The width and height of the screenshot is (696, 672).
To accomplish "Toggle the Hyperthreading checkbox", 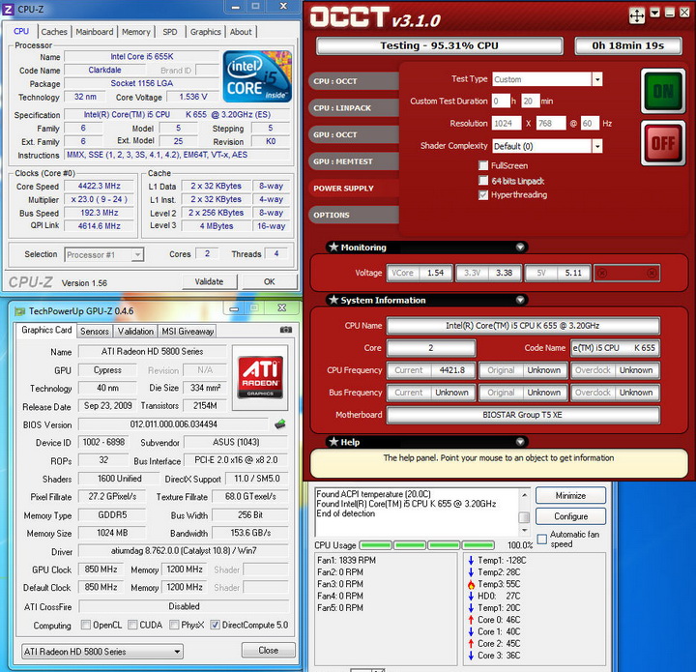I will pyautogui.click(x=483, y=195).
